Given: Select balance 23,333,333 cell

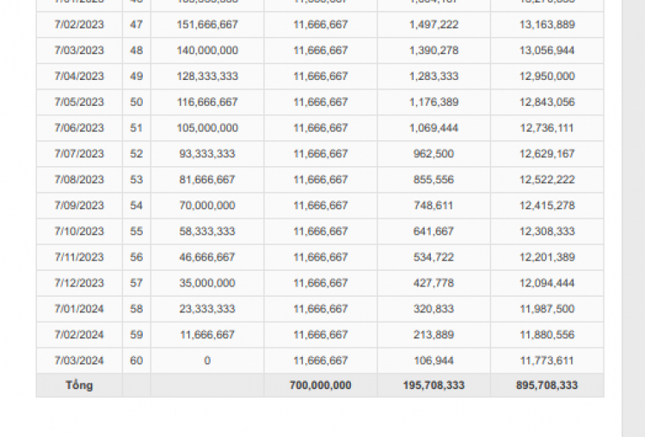Looking at the screenshot, I should pos(207,309).
